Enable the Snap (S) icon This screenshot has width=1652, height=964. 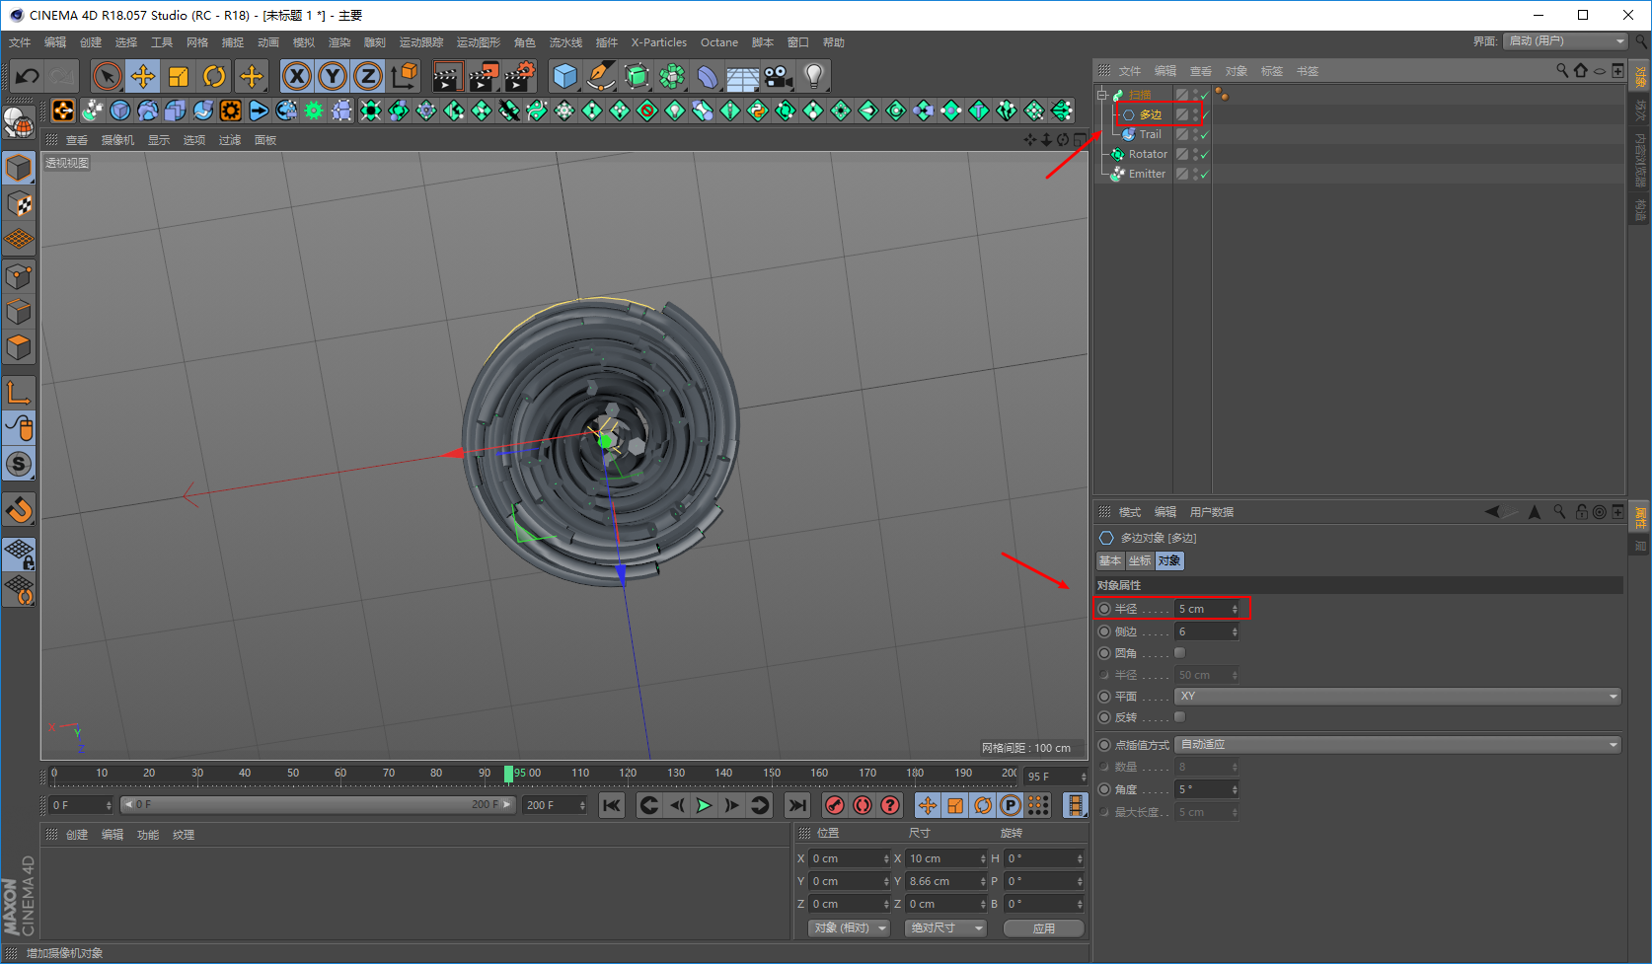coord(19,464)
